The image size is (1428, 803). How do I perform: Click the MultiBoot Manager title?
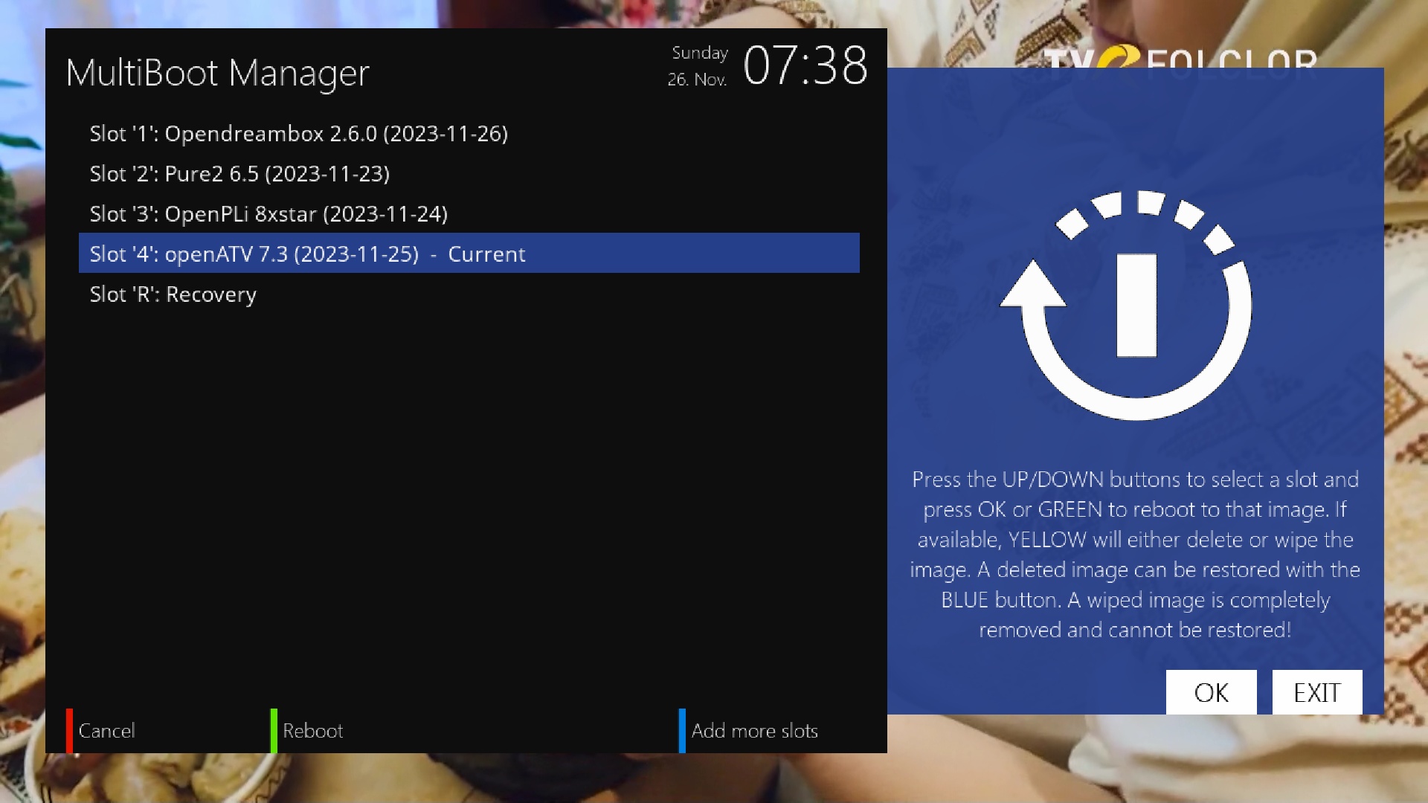tap(217, 73)
